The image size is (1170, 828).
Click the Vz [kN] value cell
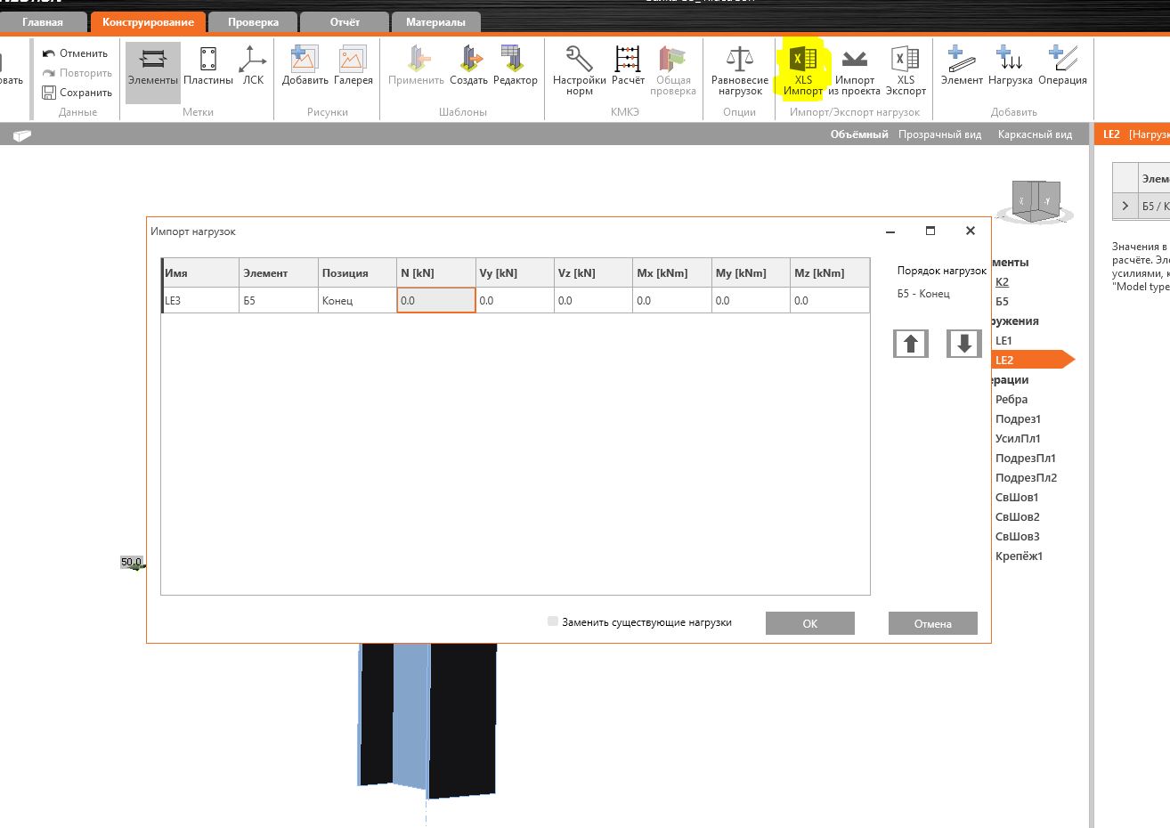point(593,300)
